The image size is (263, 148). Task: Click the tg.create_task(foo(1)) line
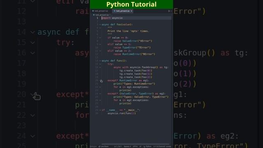click(136, 74)
